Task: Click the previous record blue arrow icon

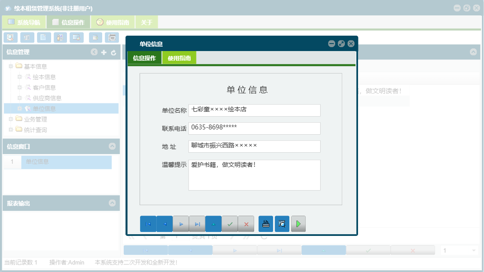Action: point(164,224)
